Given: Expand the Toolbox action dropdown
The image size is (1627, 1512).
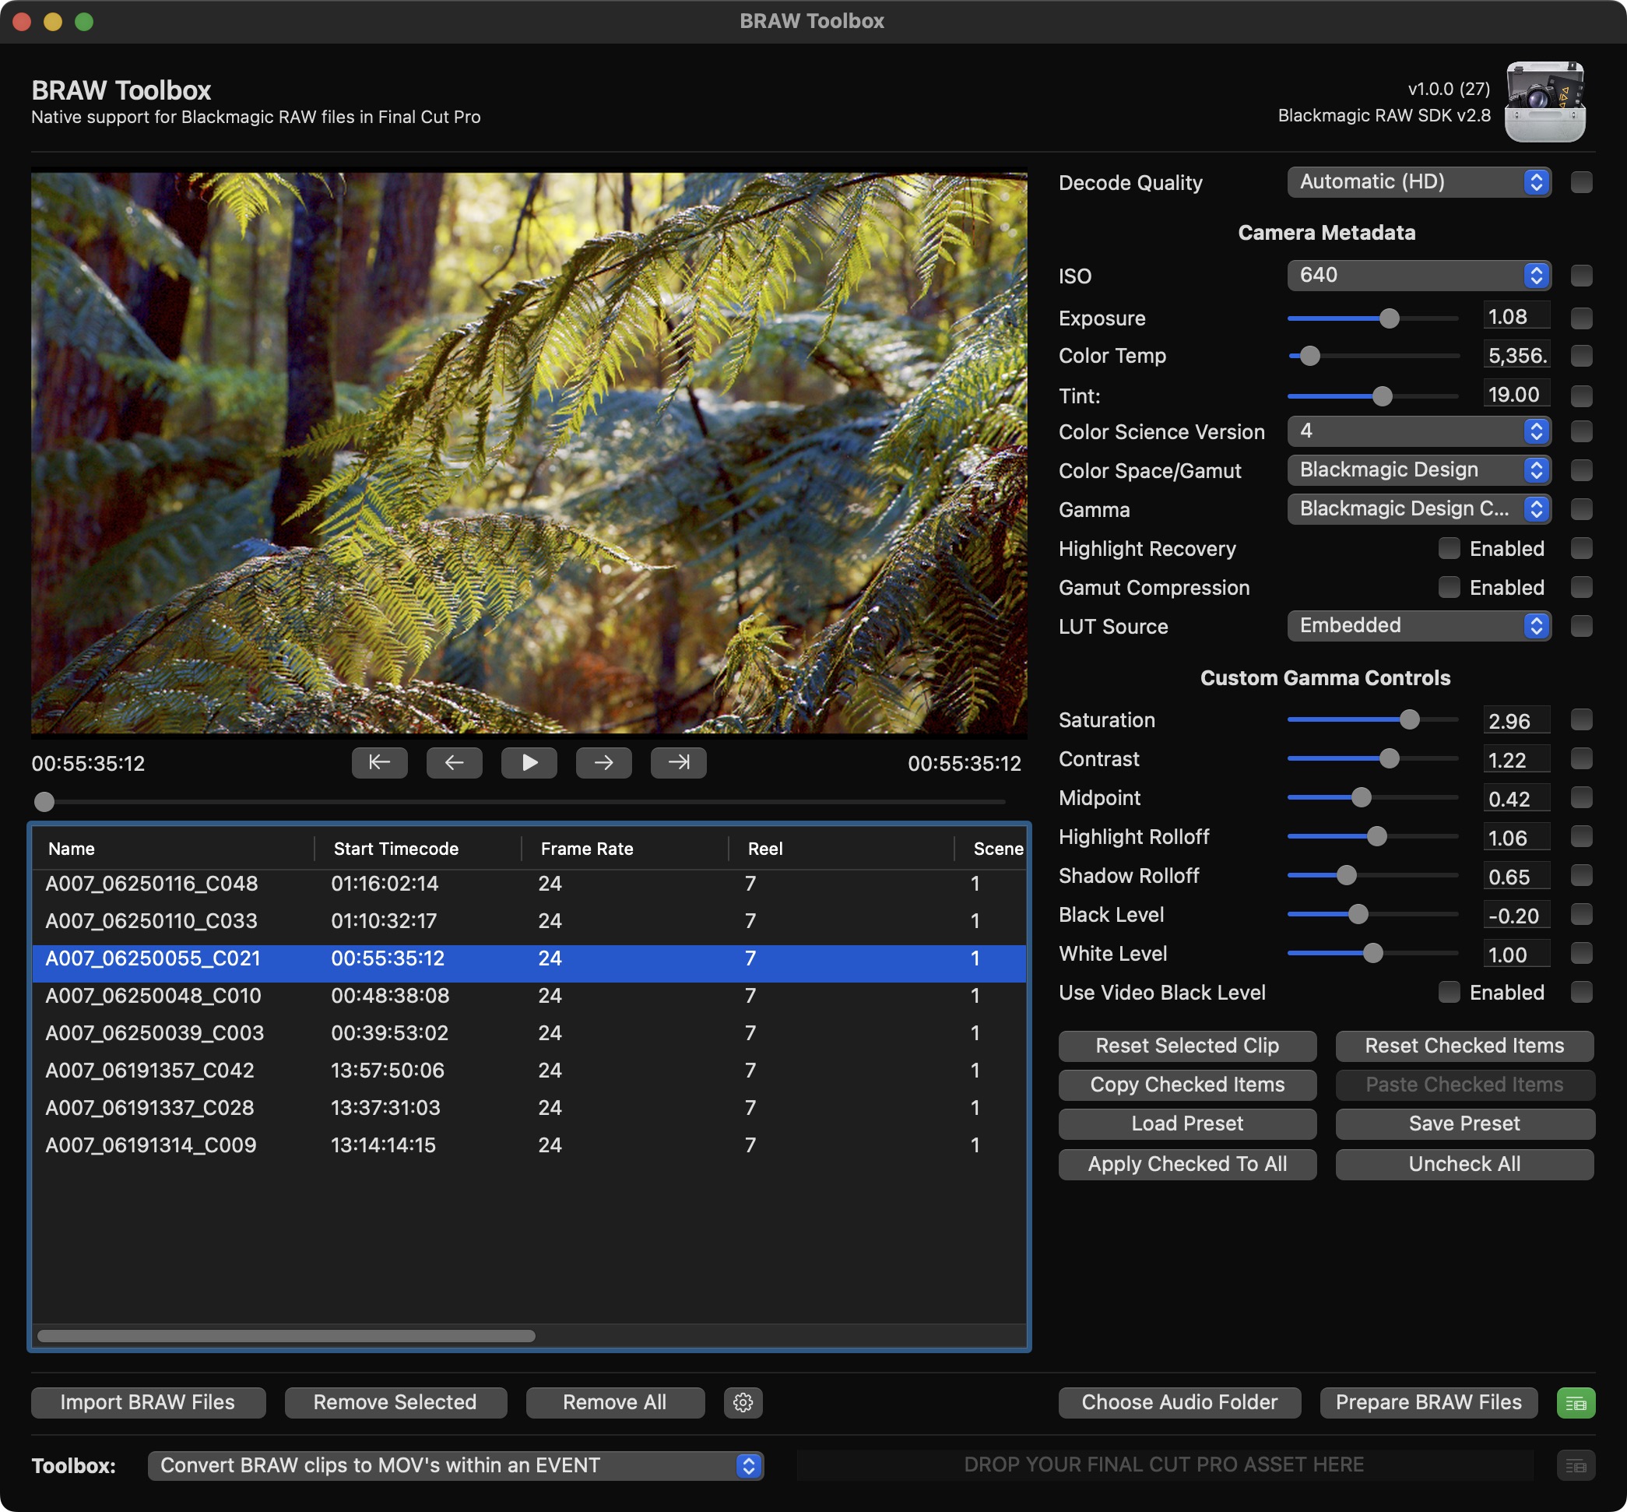Looking at the screenshot, I should click(455, 1465).
